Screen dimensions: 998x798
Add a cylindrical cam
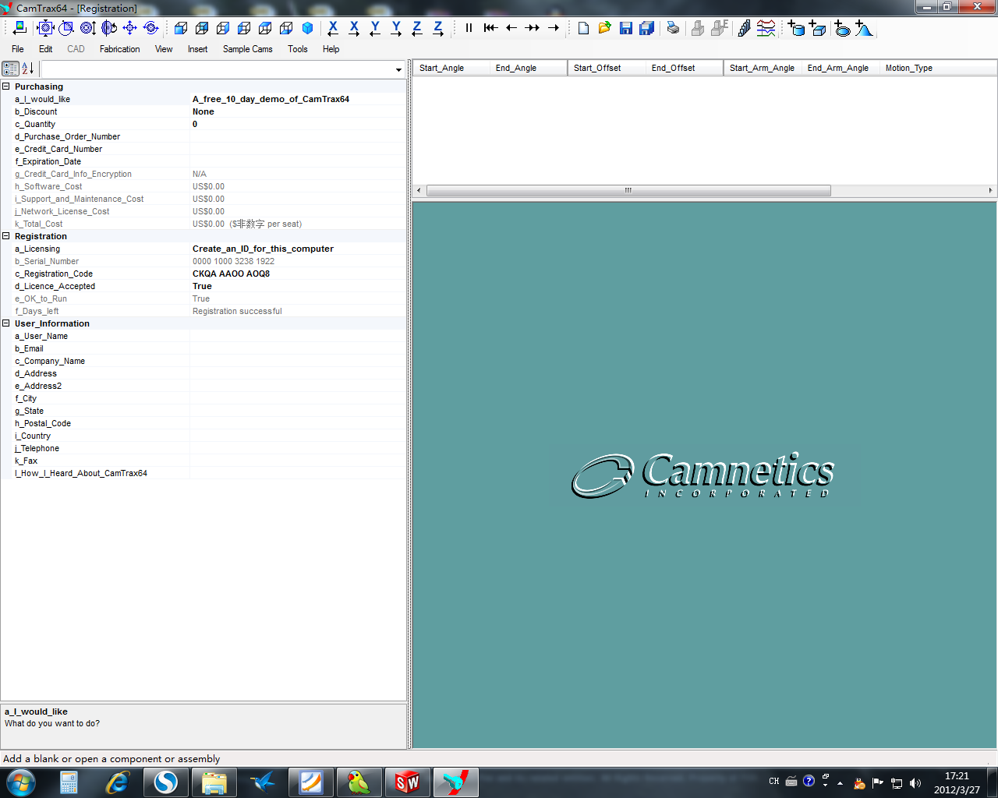[796, 28]
